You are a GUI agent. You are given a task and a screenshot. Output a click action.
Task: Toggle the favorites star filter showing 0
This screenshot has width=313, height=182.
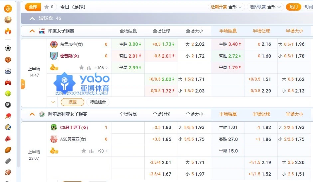coord(49,7)
